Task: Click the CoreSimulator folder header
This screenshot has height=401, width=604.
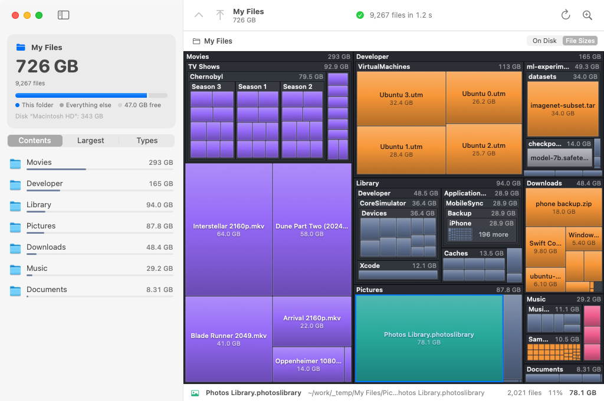Action: coord(398,203)
